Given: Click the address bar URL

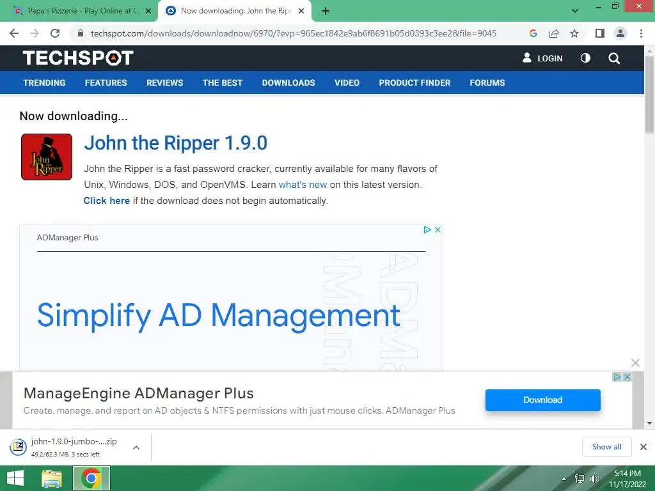Looking at the screenshot, I should click(293, 33).
